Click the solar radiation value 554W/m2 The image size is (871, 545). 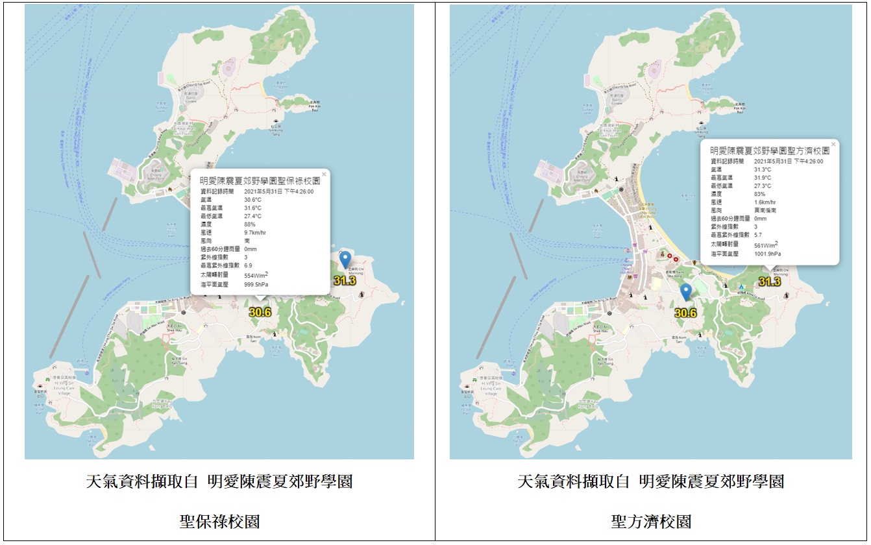tap(256, 274)
